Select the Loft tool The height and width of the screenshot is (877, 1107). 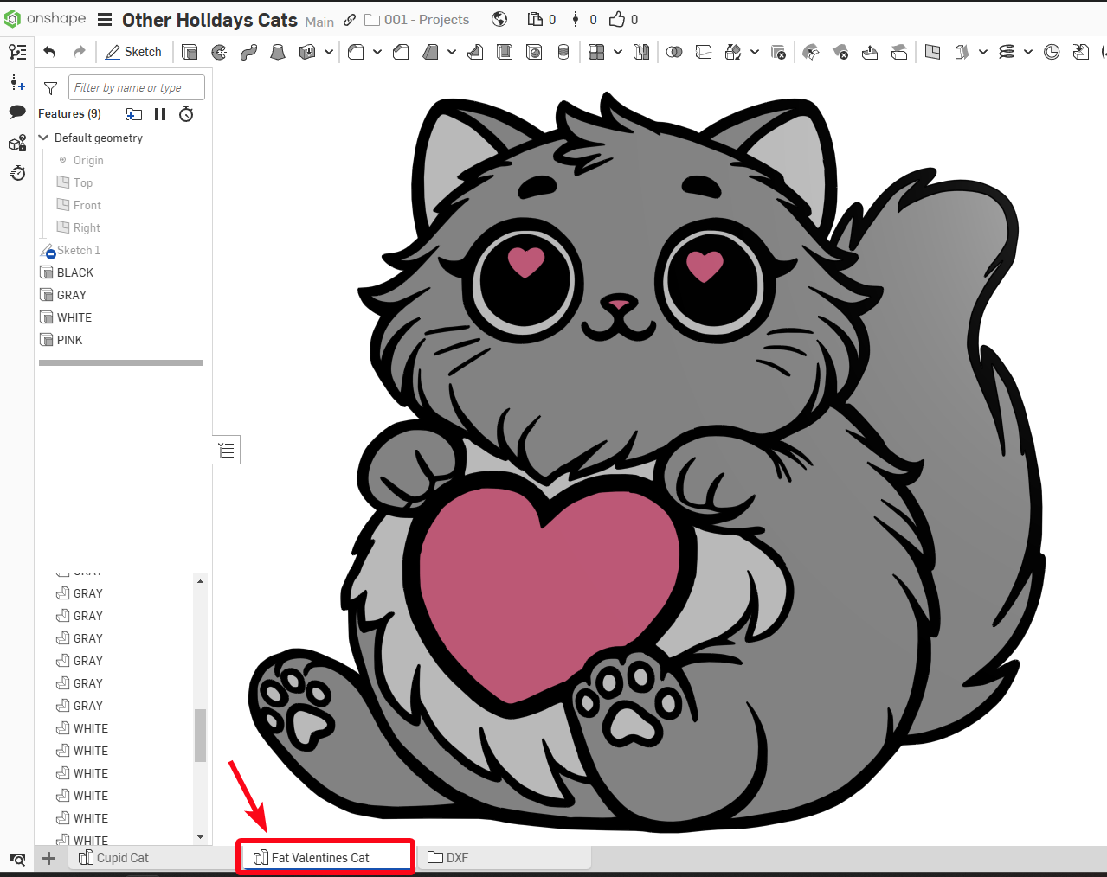[278, 52]
